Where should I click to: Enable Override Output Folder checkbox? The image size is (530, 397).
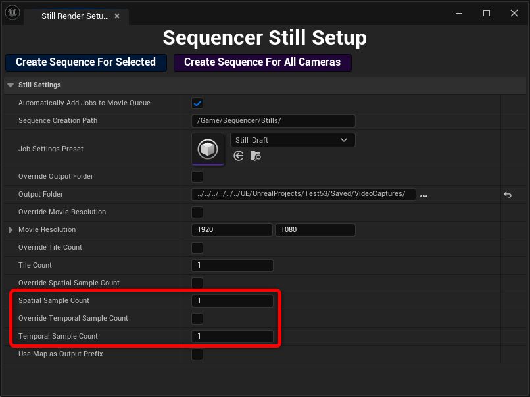coord(197,176)
